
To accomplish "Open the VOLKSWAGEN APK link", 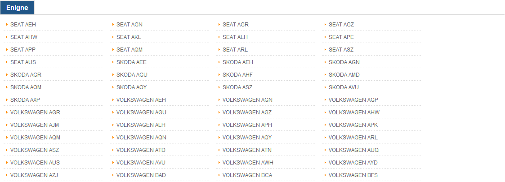I will 353,125.
